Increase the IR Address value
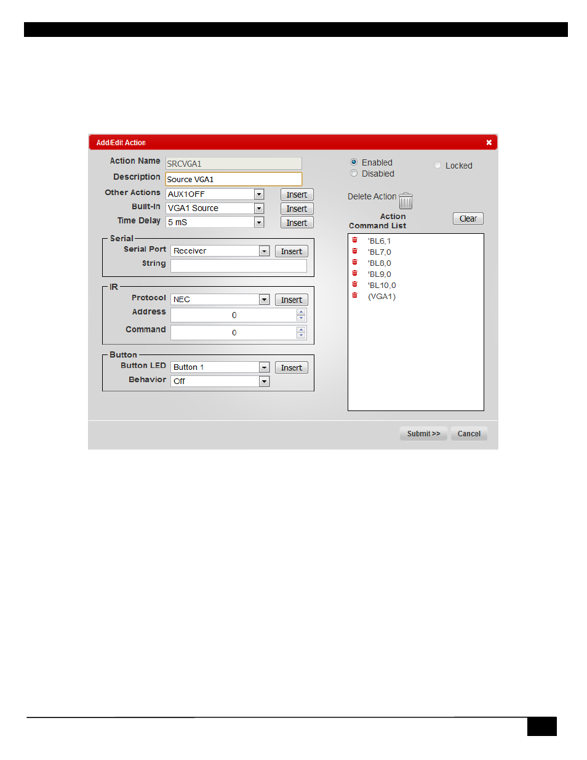This screenshot has width=587, height=760. 301,312
